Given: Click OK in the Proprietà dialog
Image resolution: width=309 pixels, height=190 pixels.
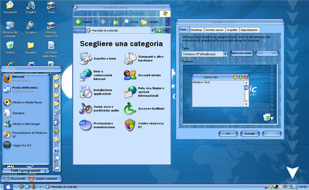Looking at the screenshot, I should click(228, 134).
